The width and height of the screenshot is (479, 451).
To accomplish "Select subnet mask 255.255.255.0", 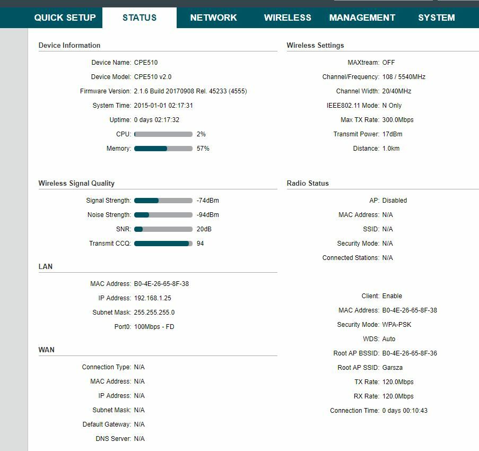I will click(154, 313).
